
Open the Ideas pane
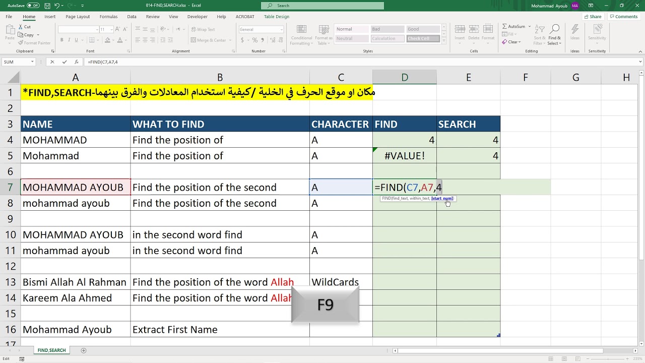point(575,32)
